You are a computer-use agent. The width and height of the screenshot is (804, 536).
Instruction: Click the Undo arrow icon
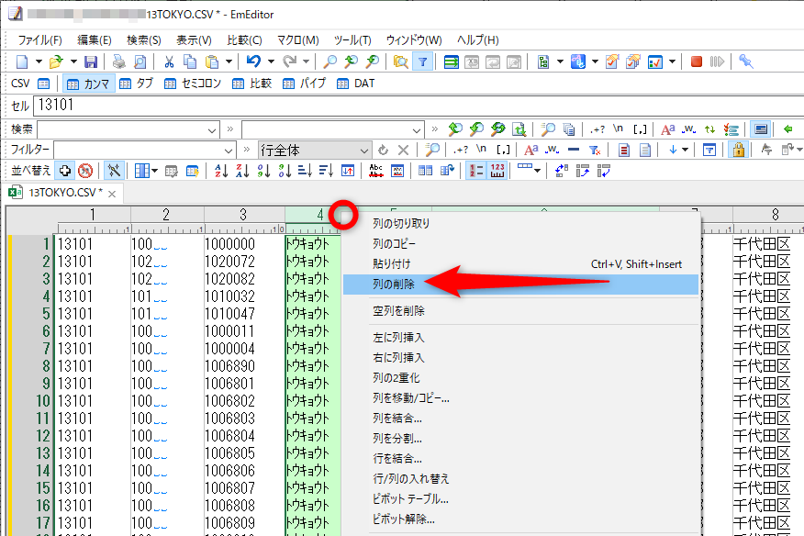[x=253, y=61]
